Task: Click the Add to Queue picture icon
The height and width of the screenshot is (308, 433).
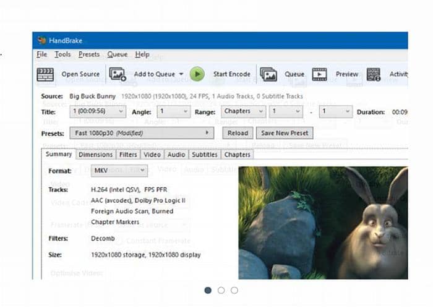Action: pos(118,74)
